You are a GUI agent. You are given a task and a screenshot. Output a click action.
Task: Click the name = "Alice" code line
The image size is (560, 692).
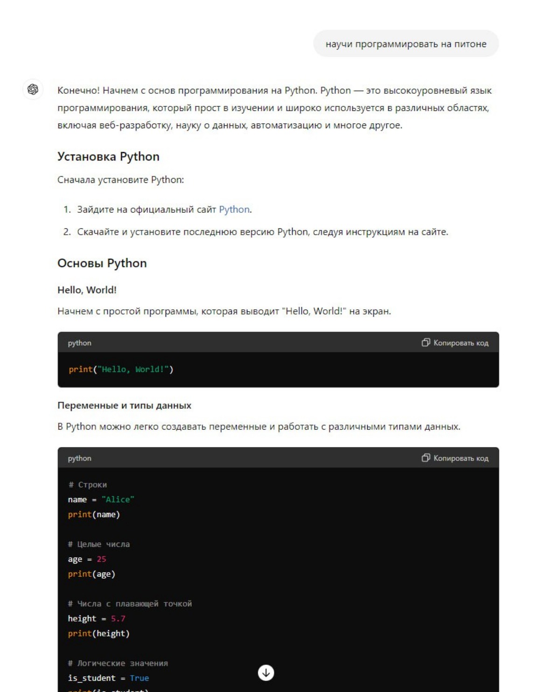[x=101, y=499]
